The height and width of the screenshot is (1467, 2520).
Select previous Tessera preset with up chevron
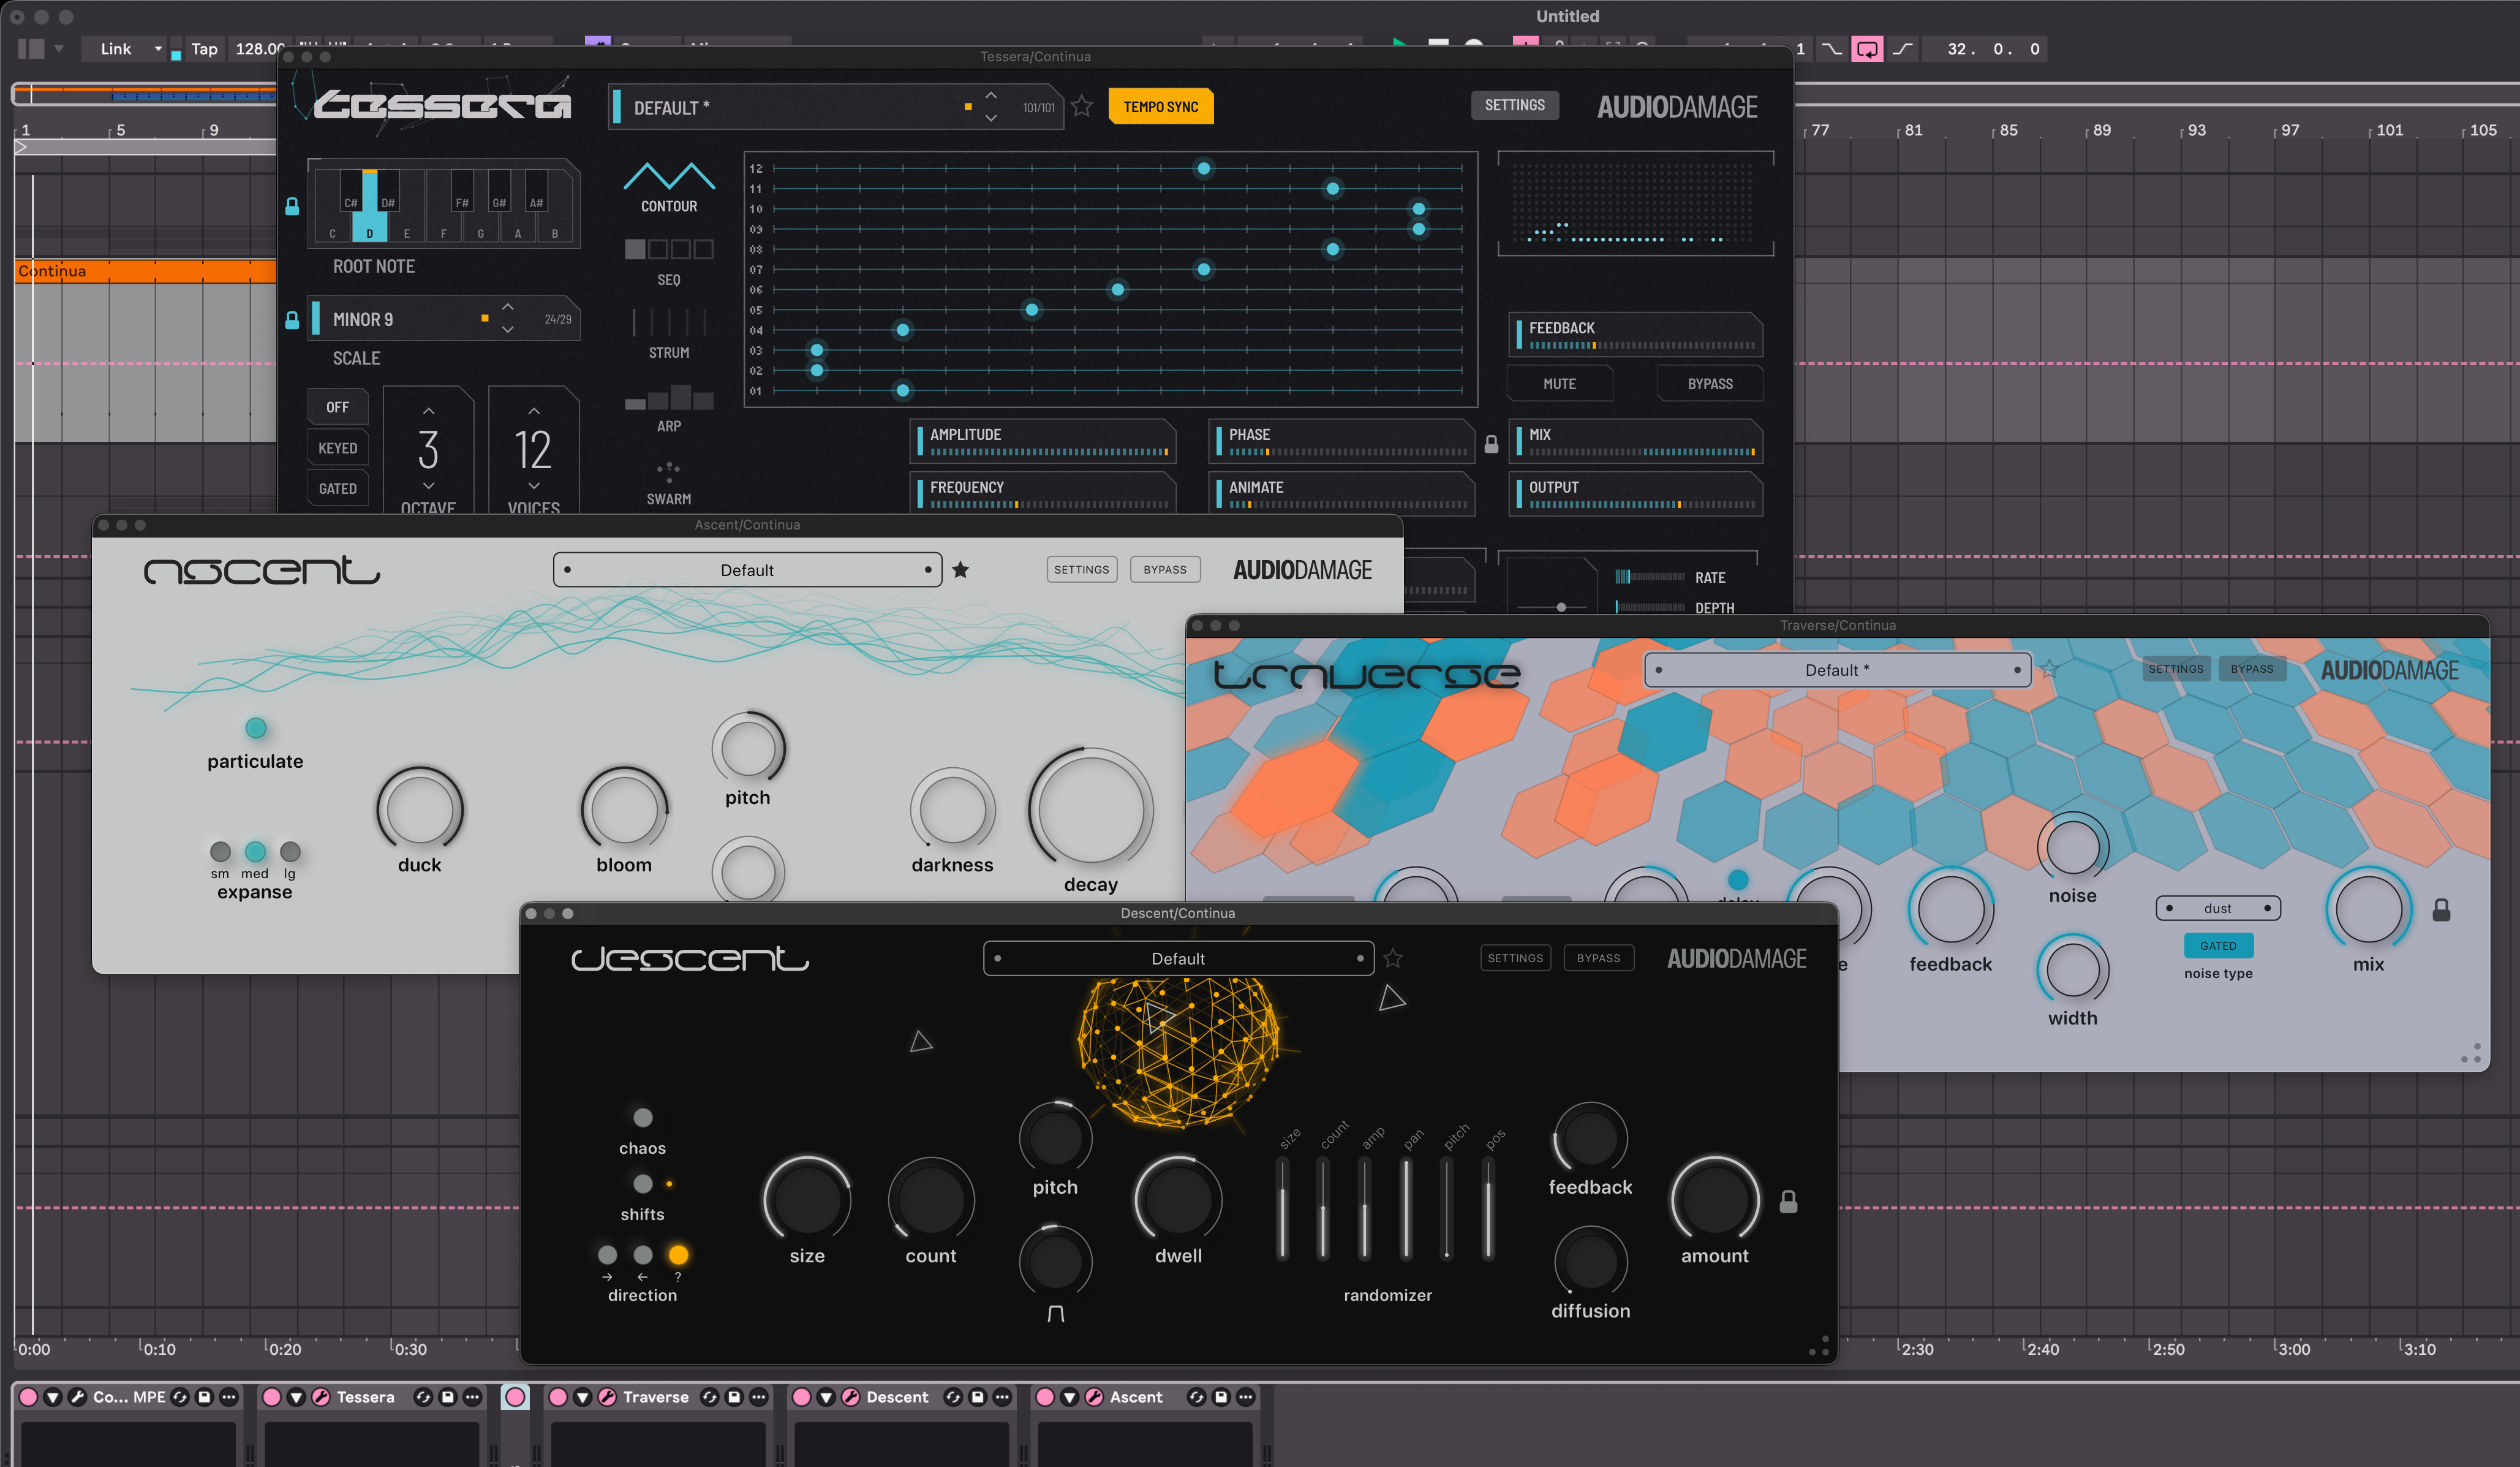pyautogui.click(x=991, y=95)
